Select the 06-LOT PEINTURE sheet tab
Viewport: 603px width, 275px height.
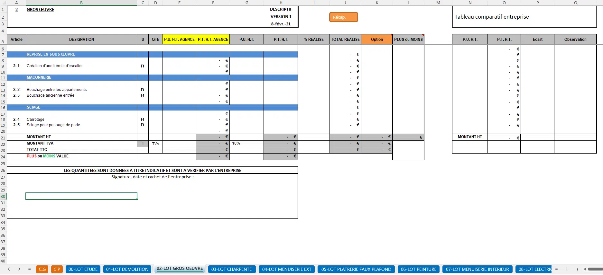click(418, 269)
